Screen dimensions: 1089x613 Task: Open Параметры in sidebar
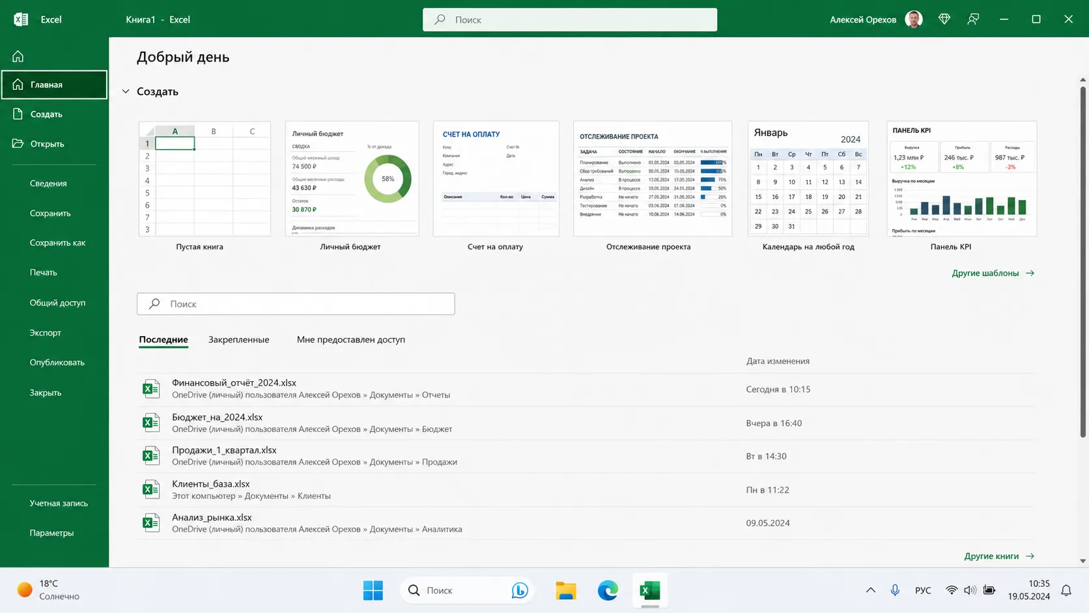[51, 533]
